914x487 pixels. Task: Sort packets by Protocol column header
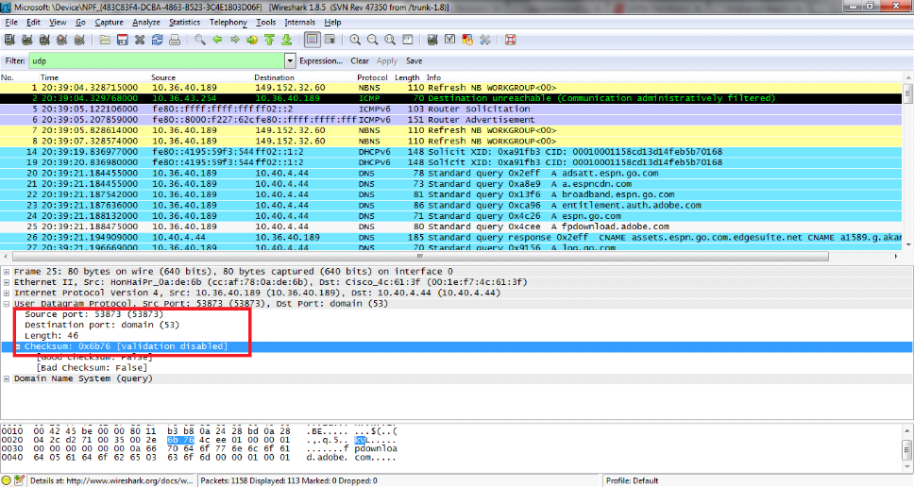tap(372, 77)
